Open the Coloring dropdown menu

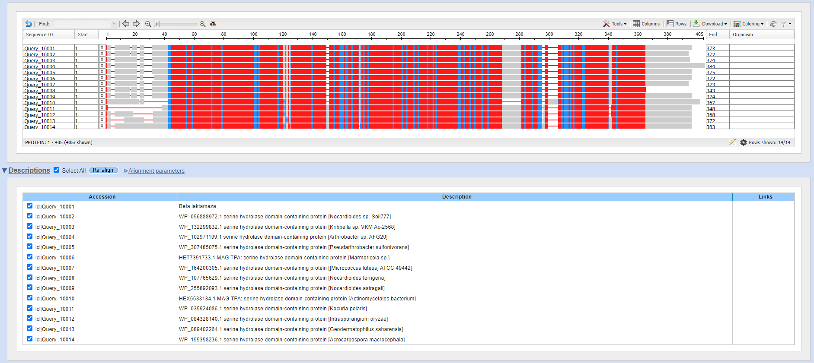[x=749, y=24]
